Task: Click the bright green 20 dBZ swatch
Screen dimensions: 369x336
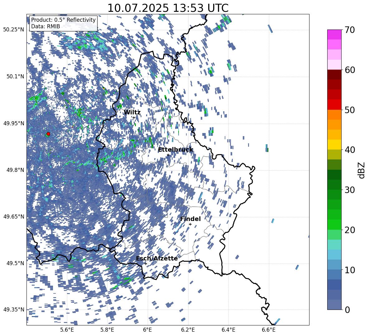Action: point(334,224)
